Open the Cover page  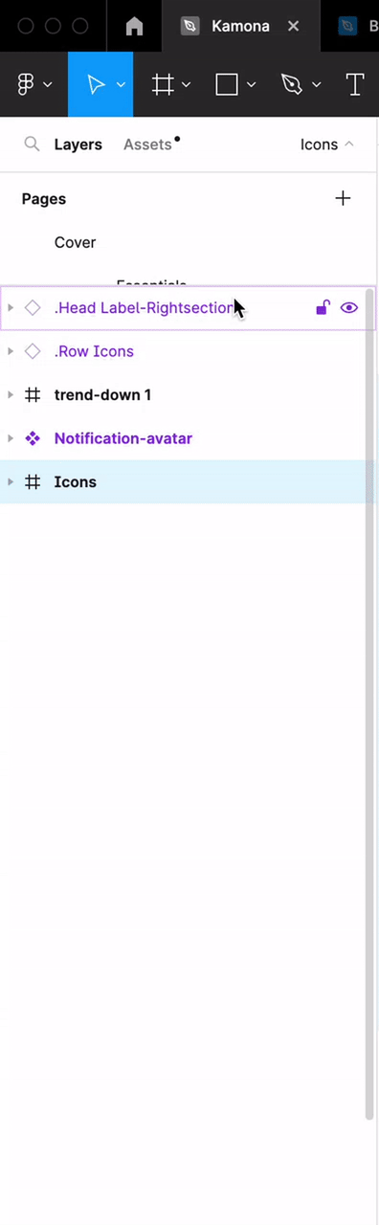[75, 242]
